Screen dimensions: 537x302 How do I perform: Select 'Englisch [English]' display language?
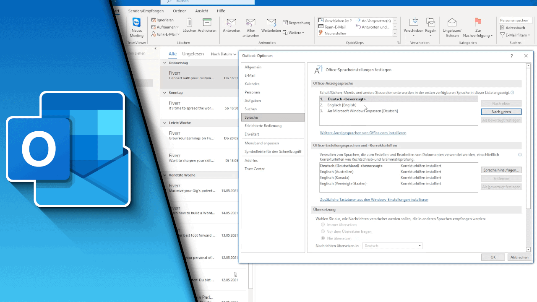point(399,105)
